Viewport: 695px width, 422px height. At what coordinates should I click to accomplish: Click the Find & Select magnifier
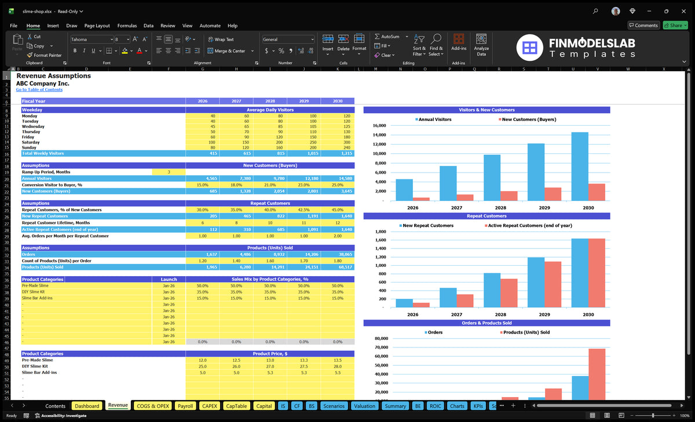(436, 39)
